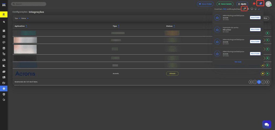Open the calendar sidebar icon

click(x=4, y=48)
